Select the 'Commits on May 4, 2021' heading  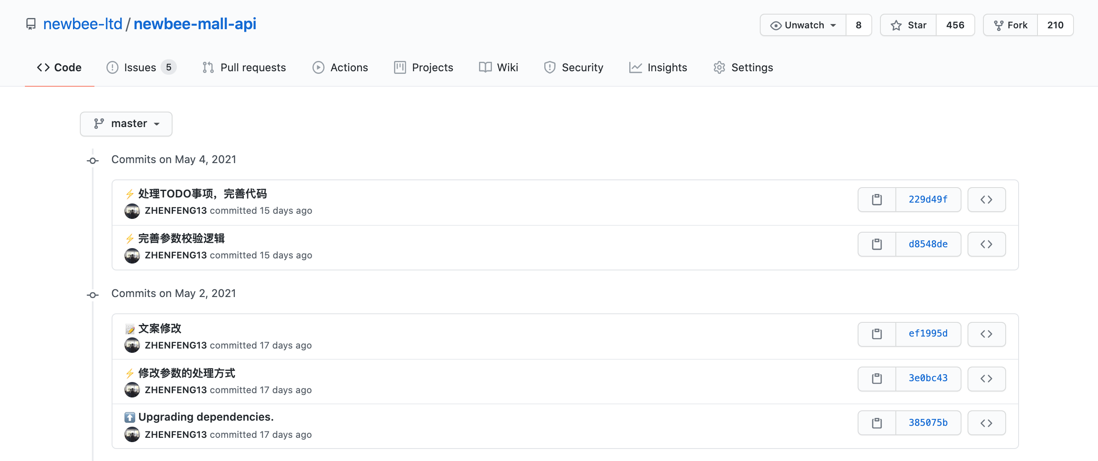pyautogui.click(x=174, y=160)
